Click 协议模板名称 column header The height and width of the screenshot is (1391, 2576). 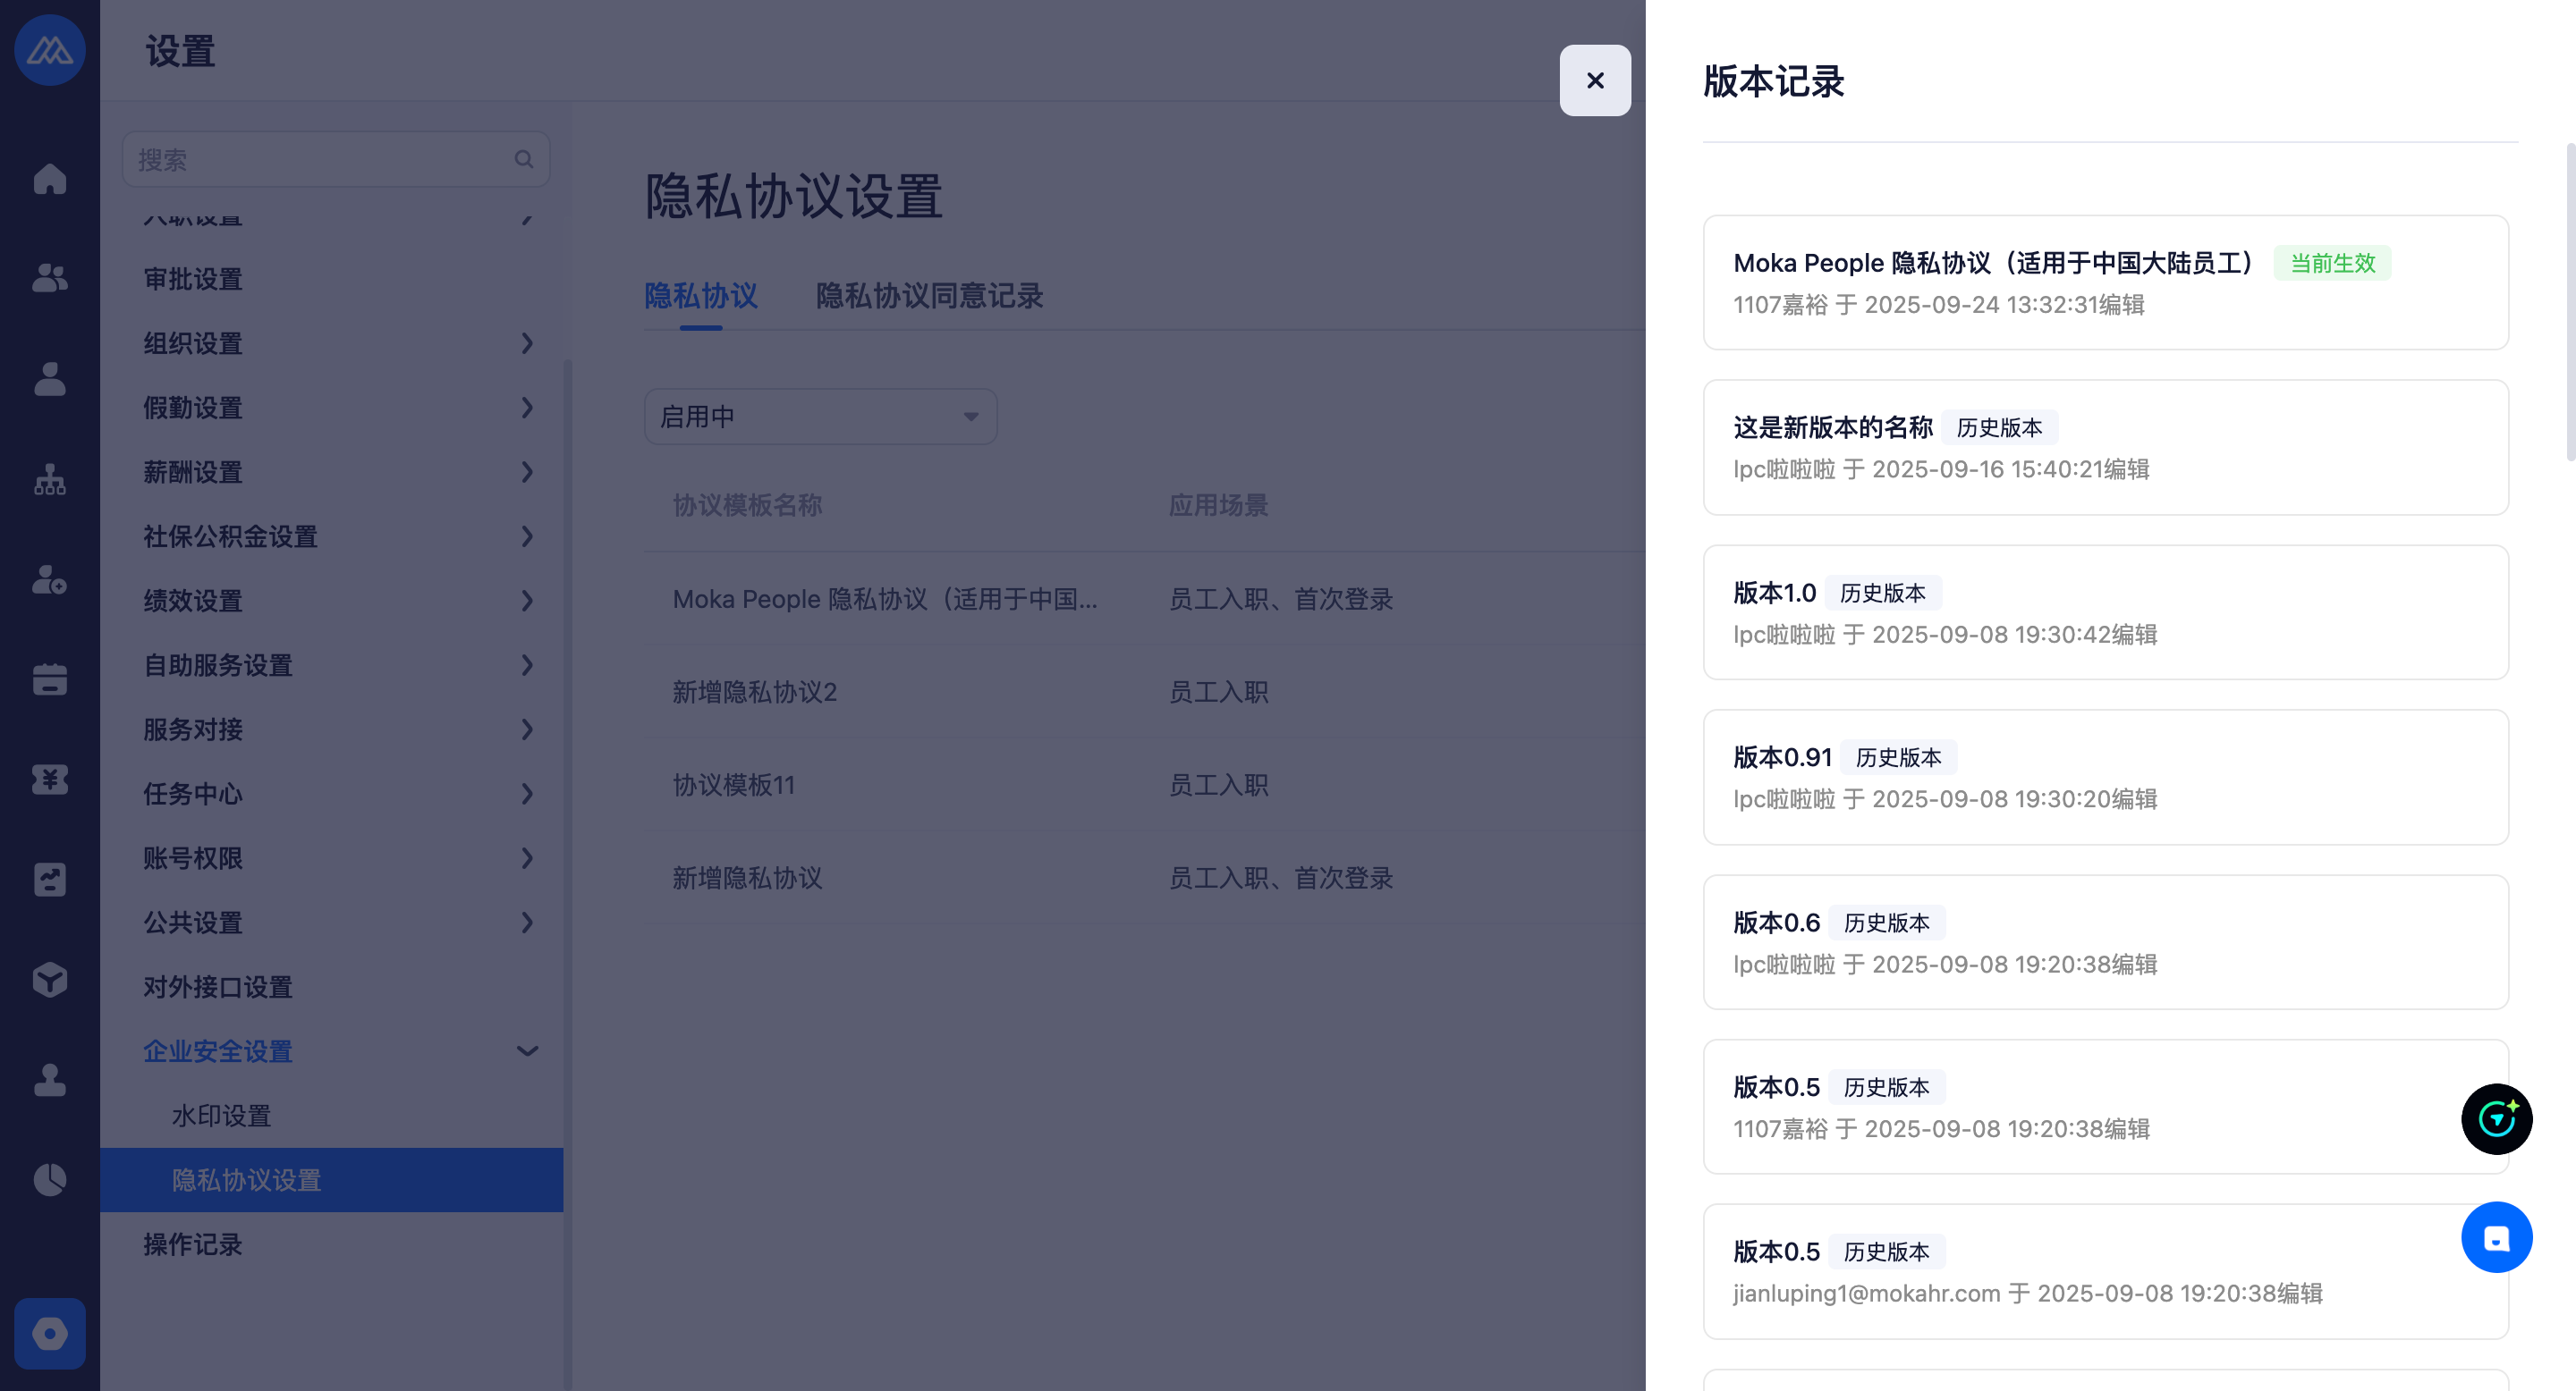pyautogui.click(x=747, y=506)
